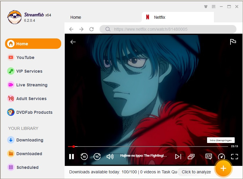Open YouTube in the sidebar
Viewport: 243px width, 179px height.
click(25, 57)
